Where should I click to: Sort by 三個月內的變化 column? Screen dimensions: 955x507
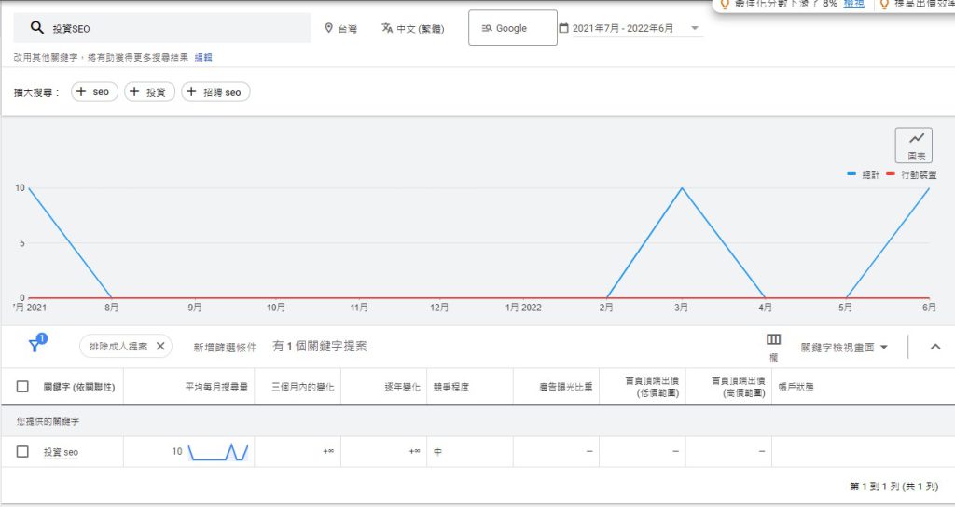303,387
